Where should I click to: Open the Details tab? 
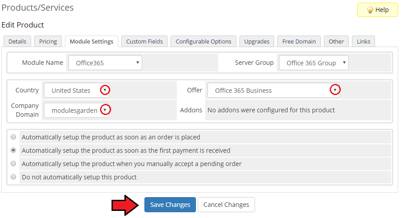[17, 41]
